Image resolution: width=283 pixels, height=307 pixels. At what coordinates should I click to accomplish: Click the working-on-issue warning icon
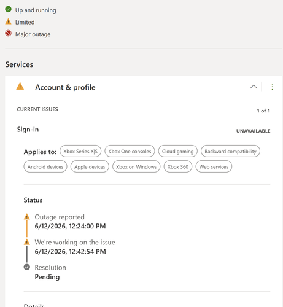point(27,242)
